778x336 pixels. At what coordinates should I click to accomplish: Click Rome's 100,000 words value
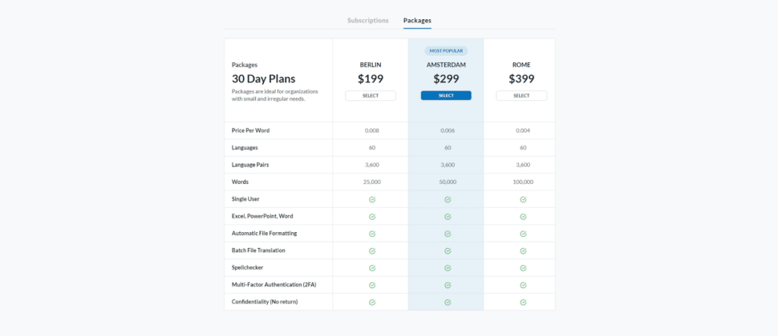(x=523, y=182)
